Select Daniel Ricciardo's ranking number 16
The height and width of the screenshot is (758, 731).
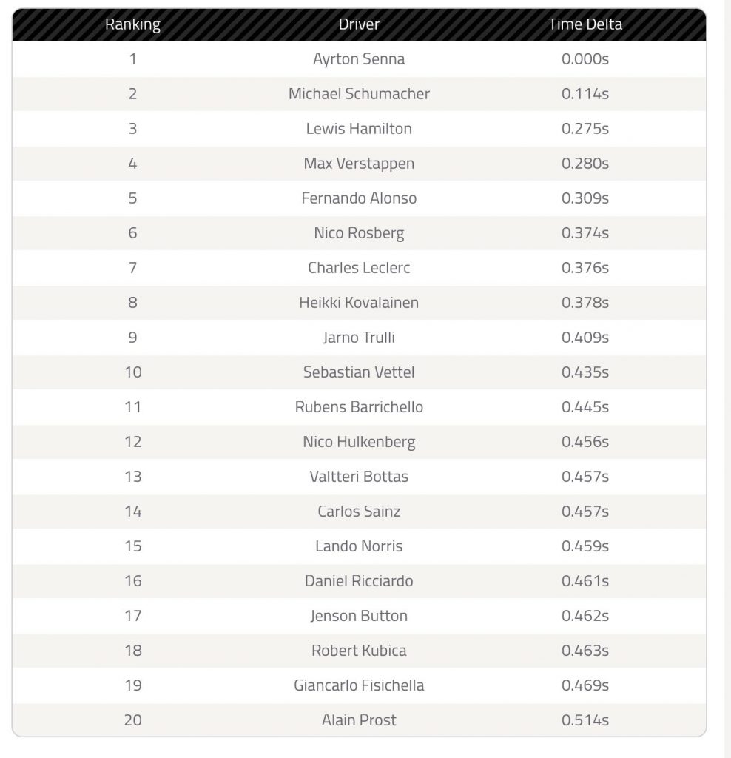[133, 581]
